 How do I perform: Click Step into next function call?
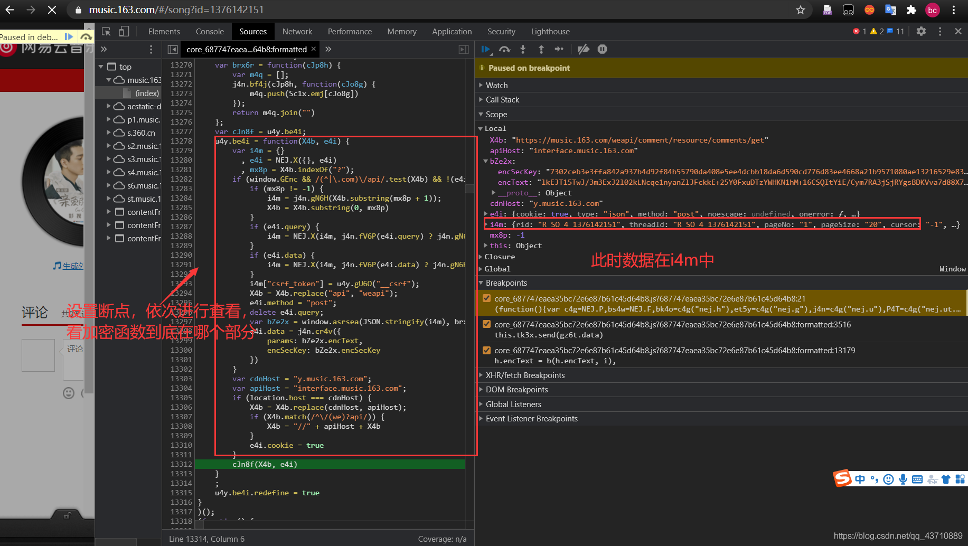(523, 49)
